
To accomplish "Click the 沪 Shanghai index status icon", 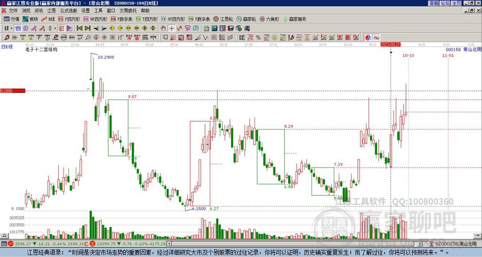I will (x=11, y=244).
